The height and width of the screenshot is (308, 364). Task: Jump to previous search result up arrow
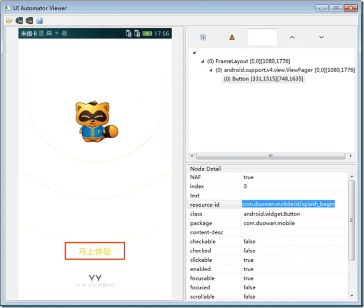point(292,37)
